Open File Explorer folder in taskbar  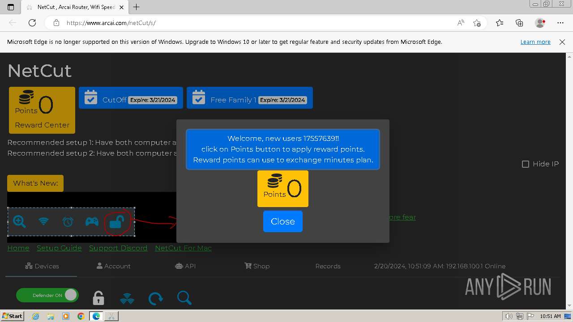(51, 316)
